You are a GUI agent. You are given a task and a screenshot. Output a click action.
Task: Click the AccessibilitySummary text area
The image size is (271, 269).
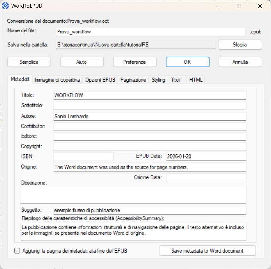(134, 232)
